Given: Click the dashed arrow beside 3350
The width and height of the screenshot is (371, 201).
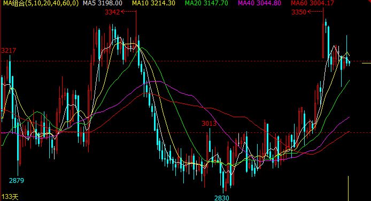Looking at the screenshot, I should tap(315, 11).
